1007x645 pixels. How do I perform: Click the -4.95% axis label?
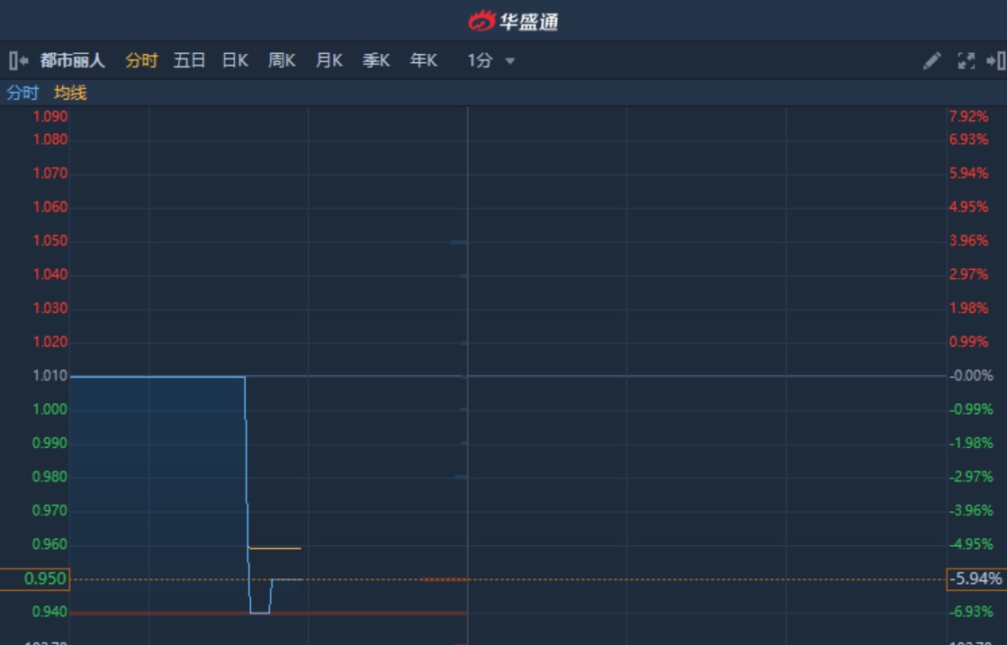pos(971,545)
